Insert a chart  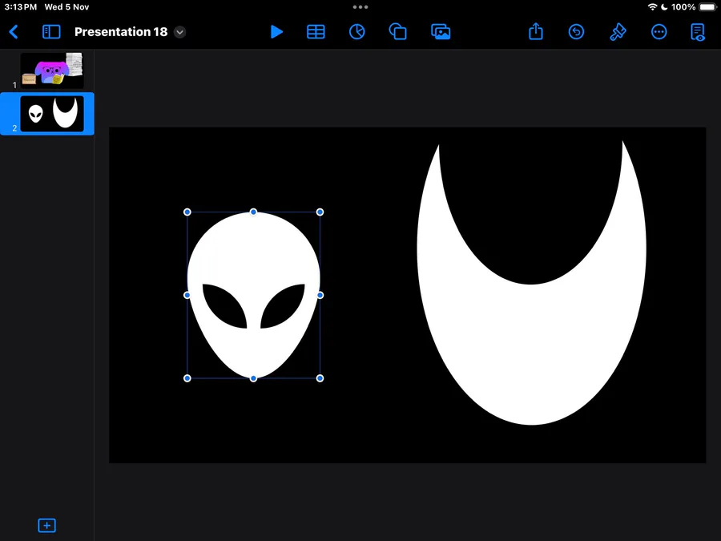(356, 32)
